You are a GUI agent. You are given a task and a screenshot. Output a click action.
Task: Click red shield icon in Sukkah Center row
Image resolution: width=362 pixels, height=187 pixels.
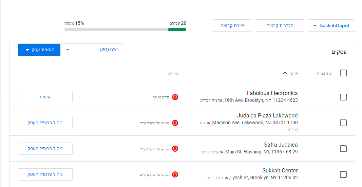[x=175, y=174]
